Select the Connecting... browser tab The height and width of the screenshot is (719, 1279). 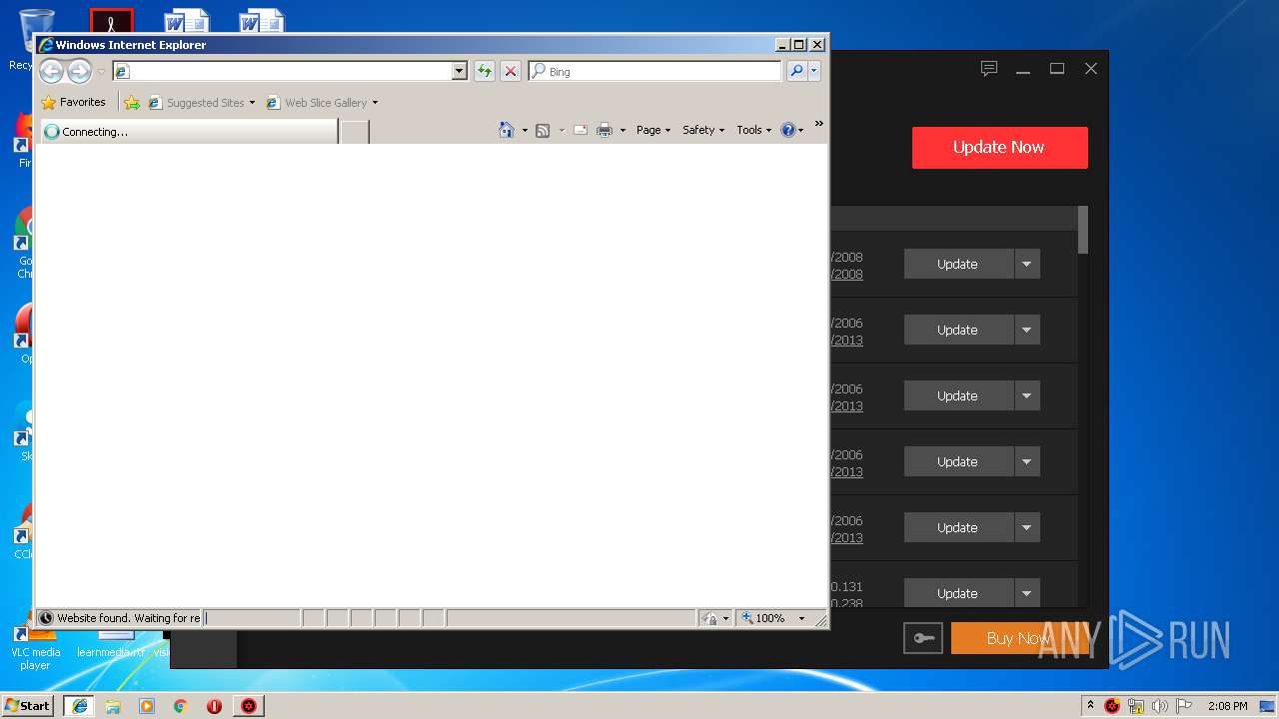188,131
